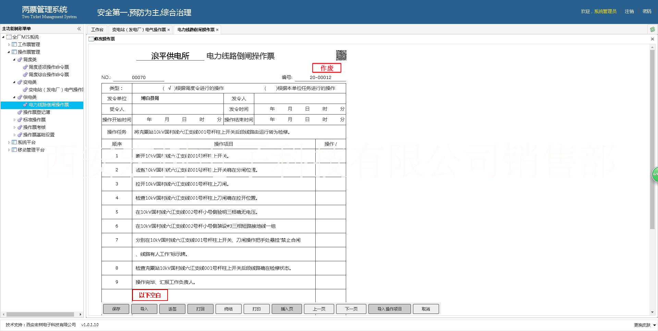This screenshot has height=331, width=658.
Task: Click the gear icon beside 调度类
Action: click(20, 59)
